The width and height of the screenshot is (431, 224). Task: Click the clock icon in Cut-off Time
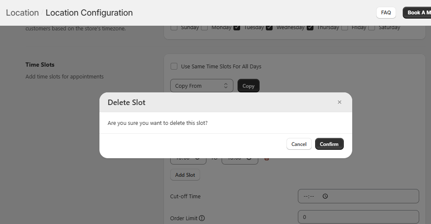click(325, 196)
